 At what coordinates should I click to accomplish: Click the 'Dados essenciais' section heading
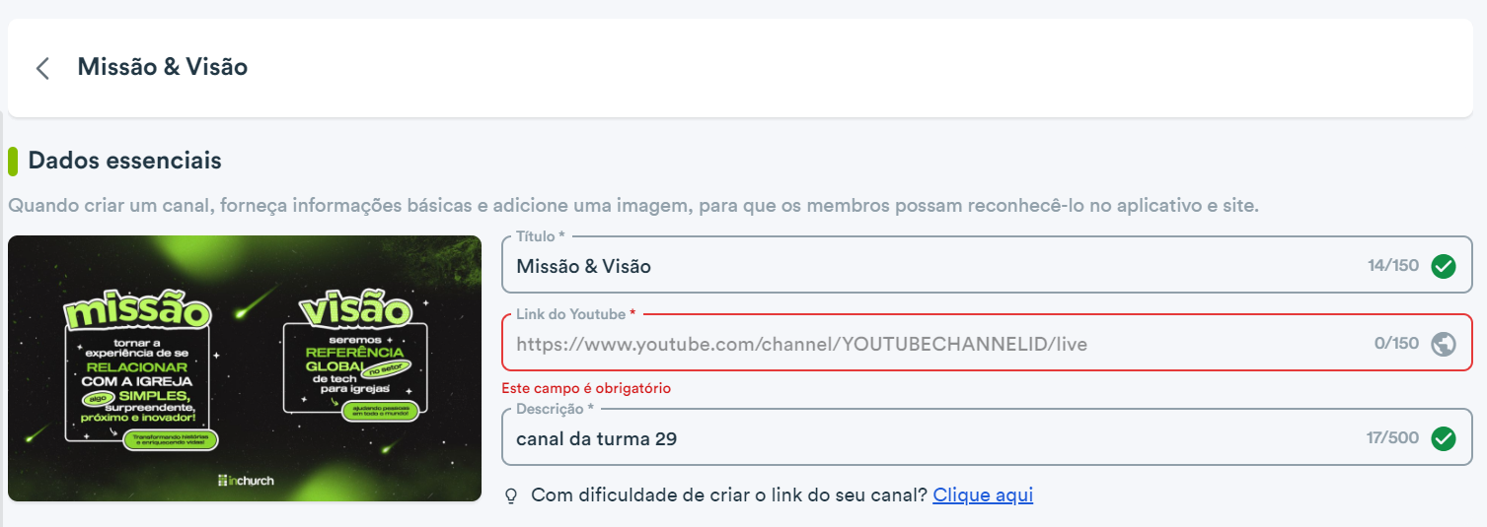coord(125,161)
